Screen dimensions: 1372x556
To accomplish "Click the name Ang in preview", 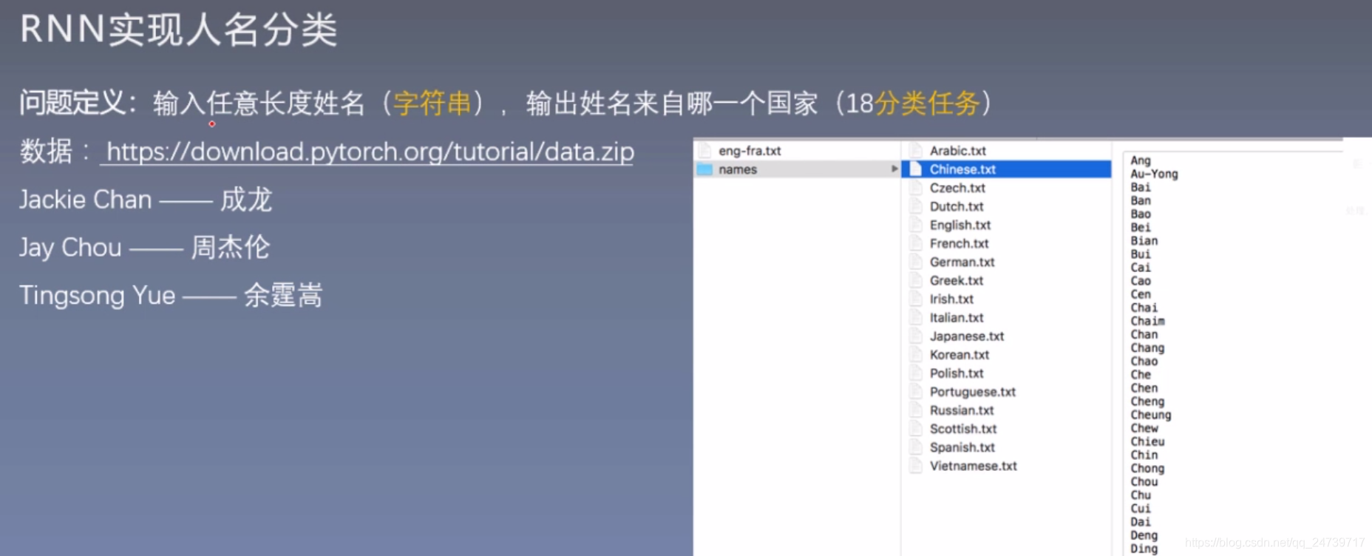I will tap(1141, 160).
